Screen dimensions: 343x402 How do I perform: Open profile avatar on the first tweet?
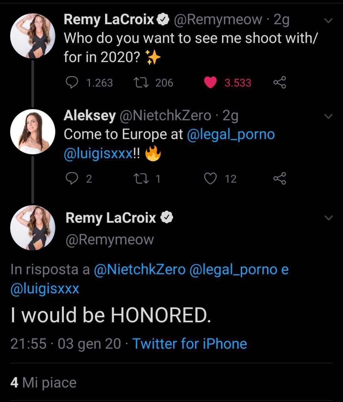coord(33,36)
